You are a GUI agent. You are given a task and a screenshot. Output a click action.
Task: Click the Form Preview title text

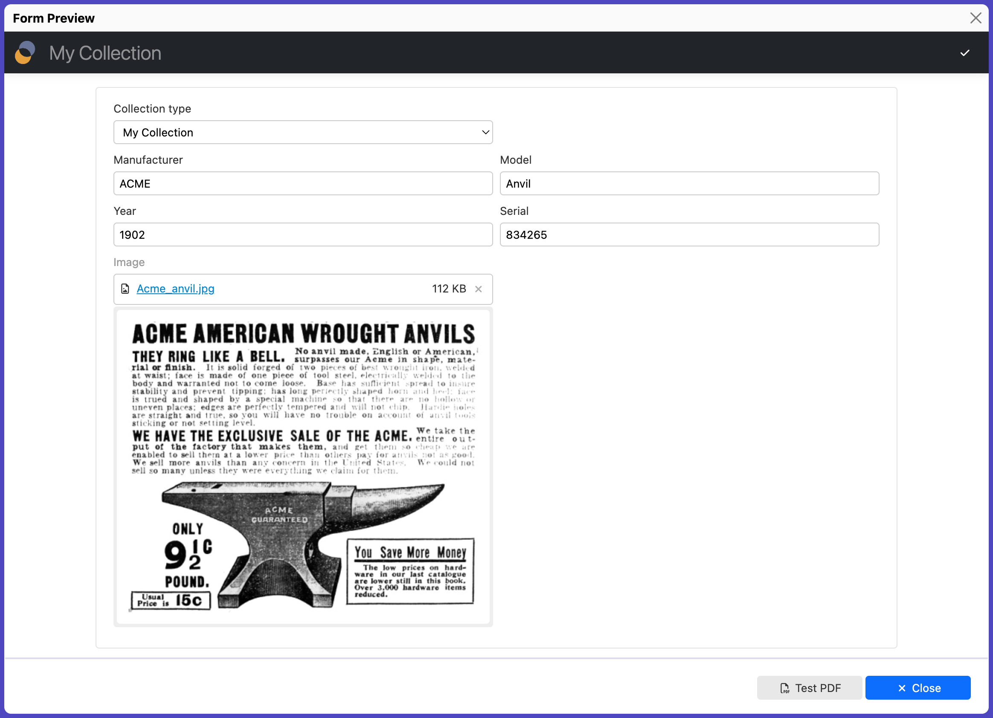point(54,18)
